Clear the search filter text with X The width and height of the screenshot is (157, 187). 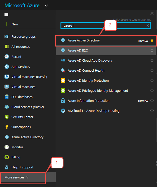pos(148,26)
